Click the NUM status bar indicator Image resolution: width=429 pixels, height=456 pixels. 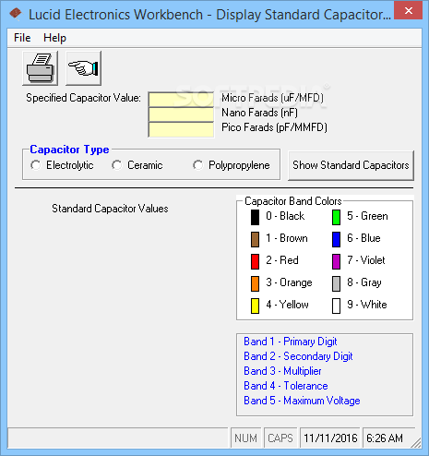(x=245, y=438)
